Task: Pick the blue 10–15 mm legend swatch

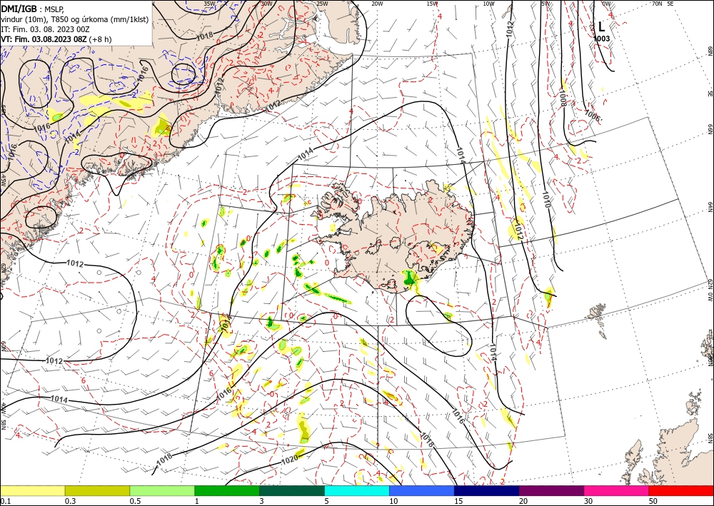Action: coord(422,490)
